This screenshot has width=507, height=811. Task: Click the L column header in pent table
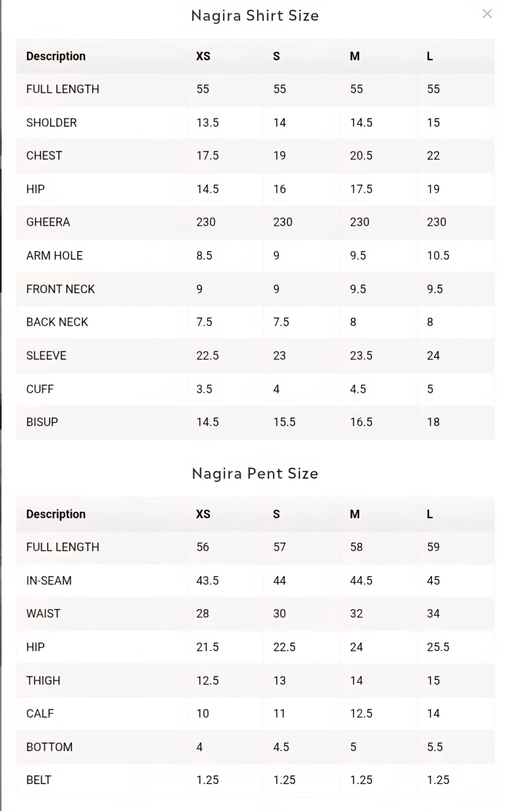429,514
